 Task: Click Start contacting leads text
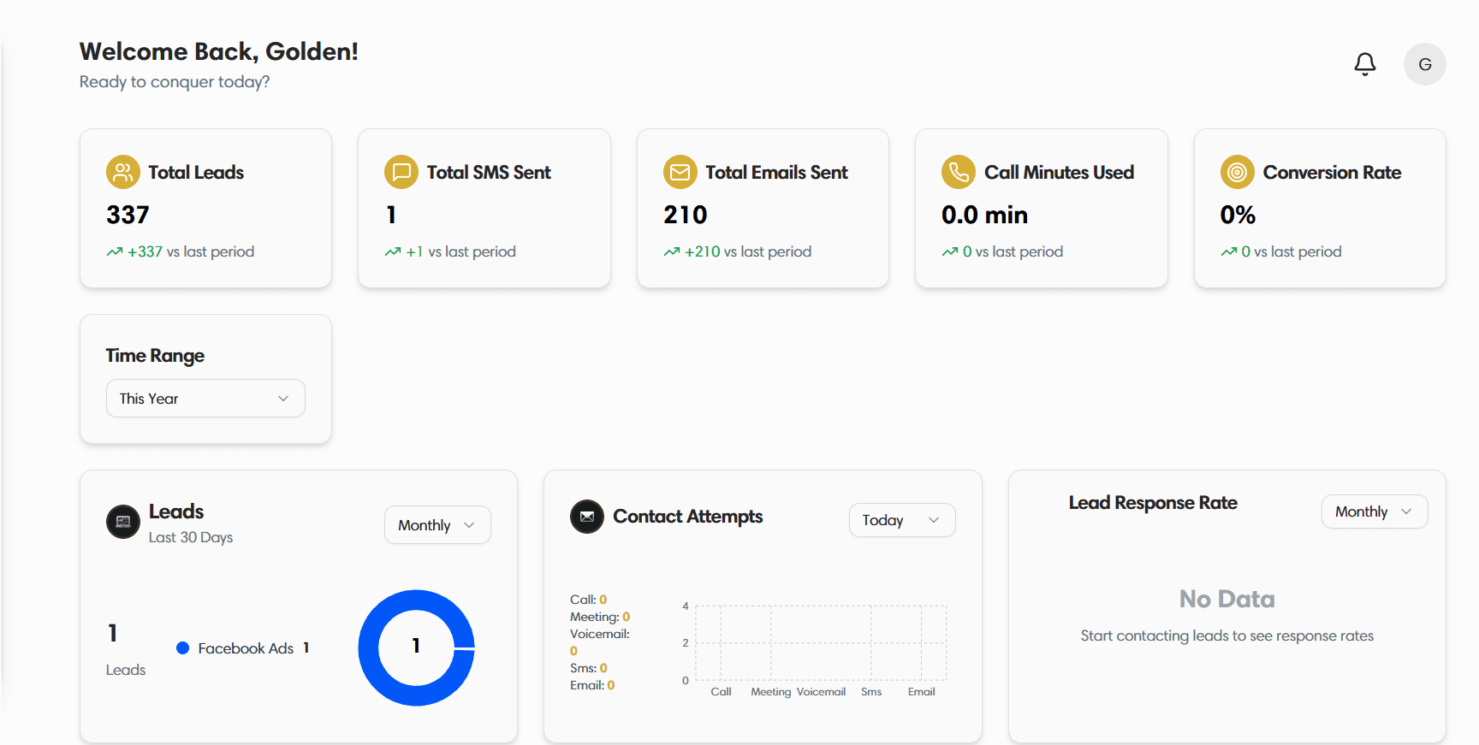(1227, 636)
